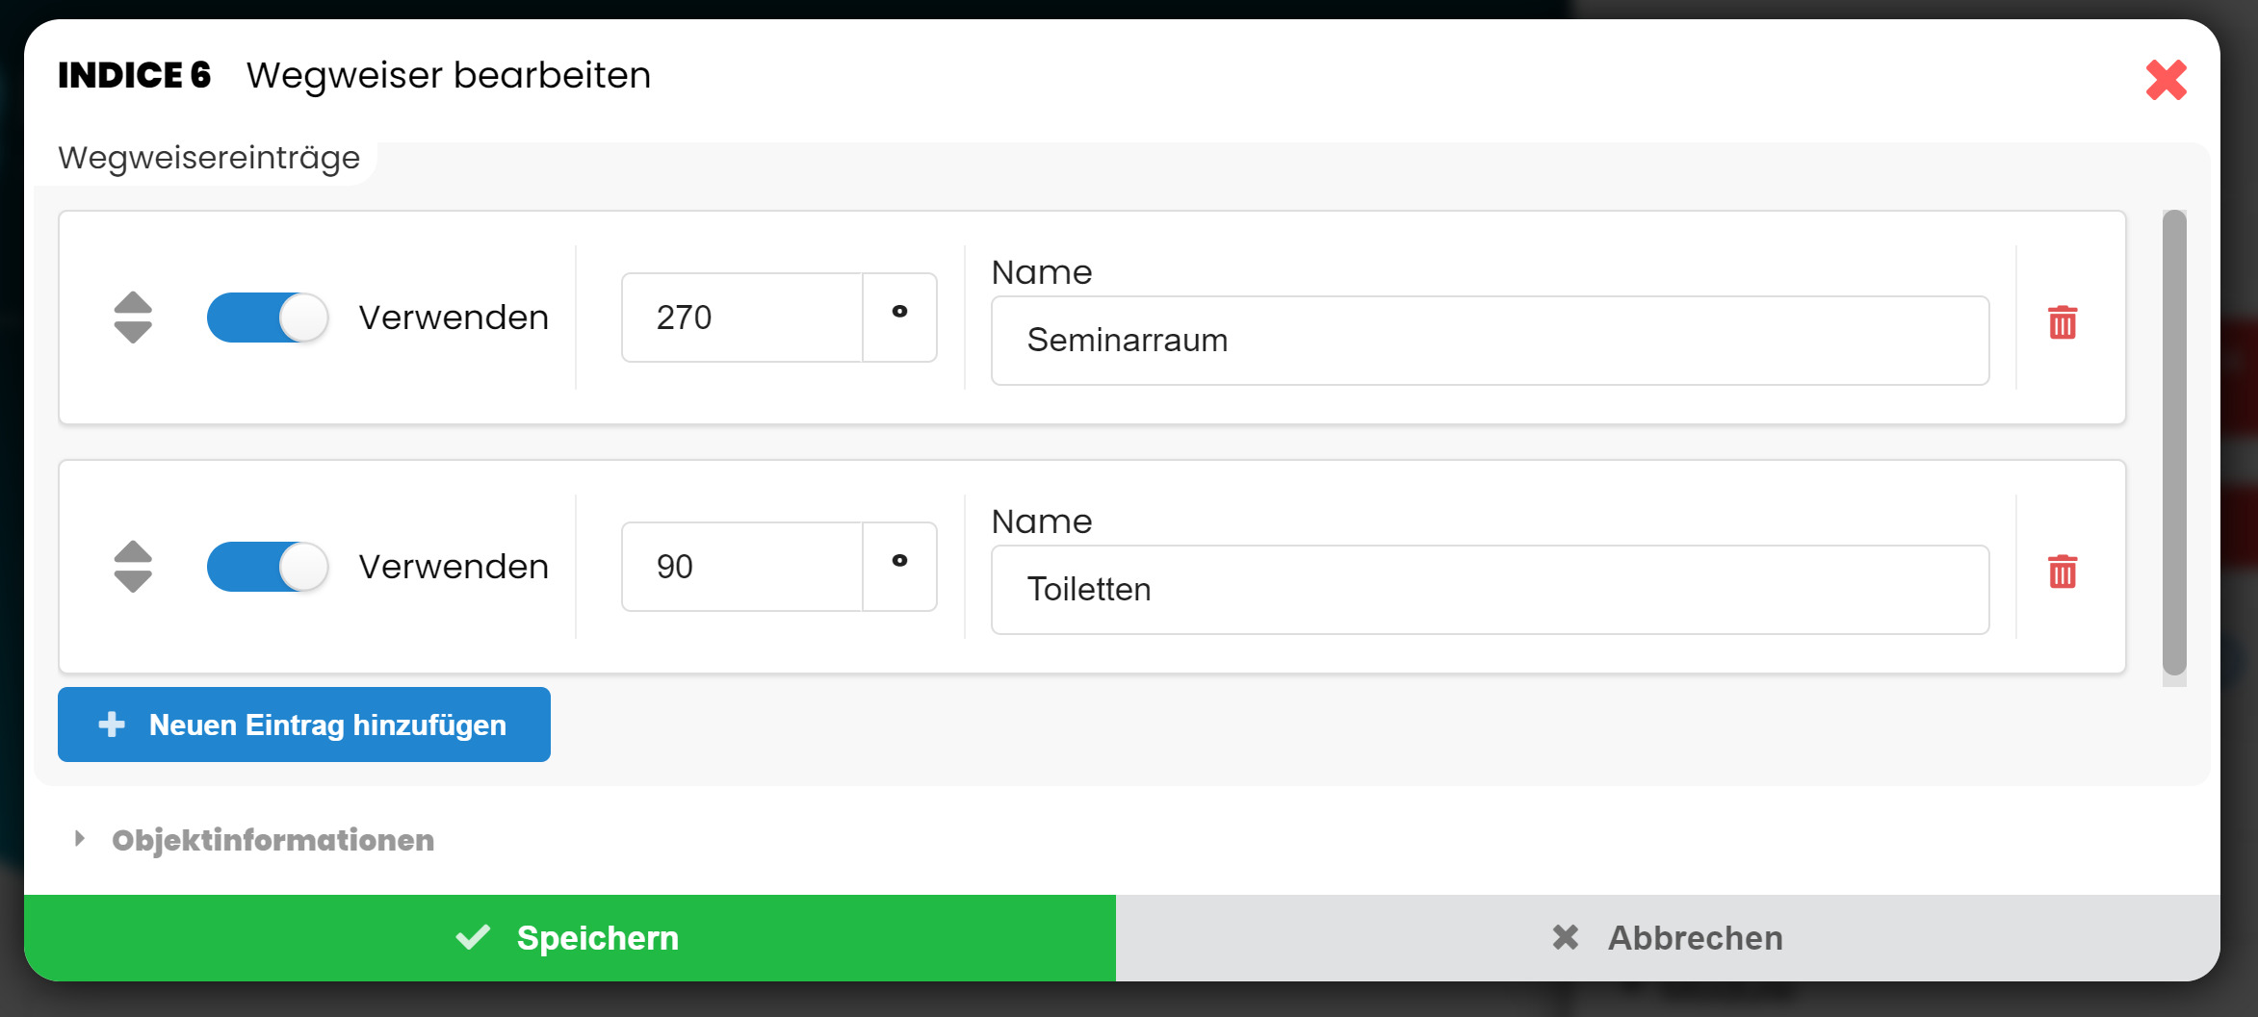Click the entries list scrollbar
The image size is (2258, 1017).
2174,443
